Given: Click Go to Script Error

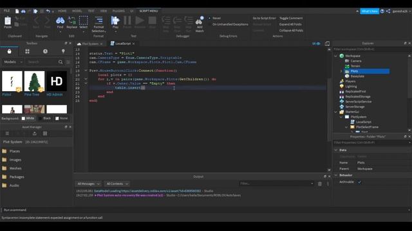Looking at the screenshot, I should point(264,18).
